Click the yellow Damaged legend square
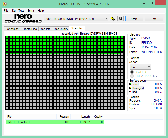The image size is (168, 138). tap(130, 88)
